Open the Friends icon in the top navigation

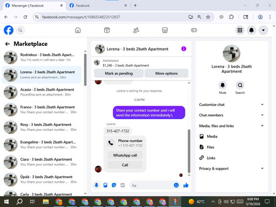(x=136, y=30)
